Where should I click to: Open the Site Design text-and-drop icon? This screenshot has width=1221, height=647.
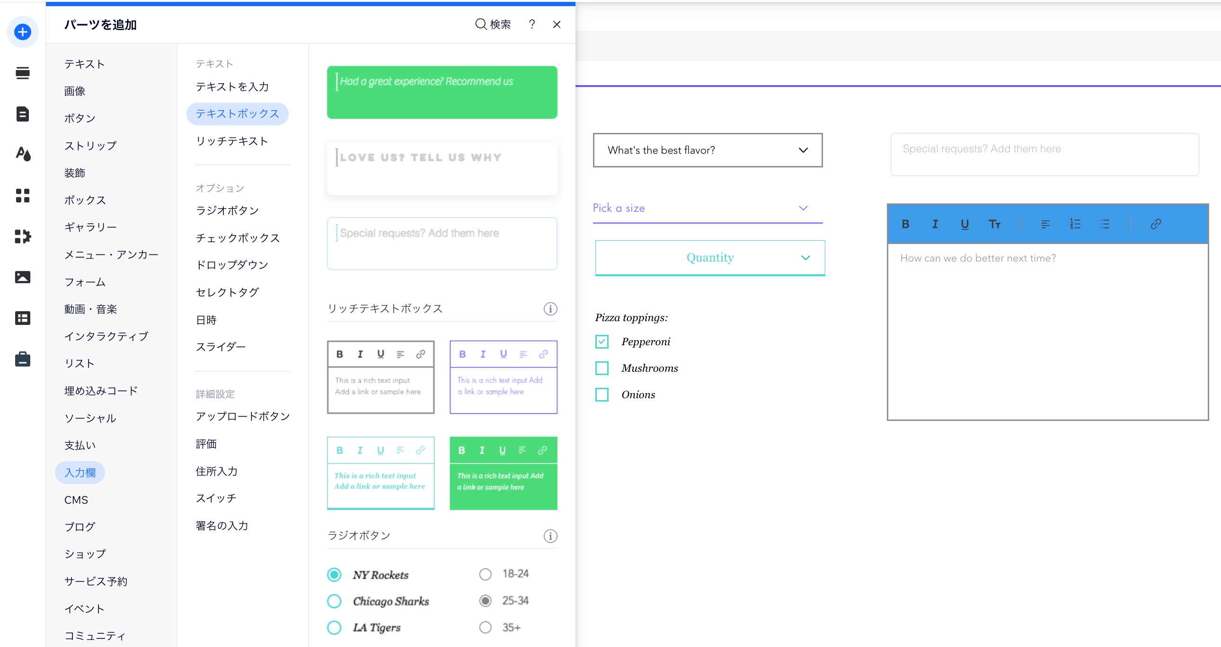pyautogui.click(x=22, y=154)
